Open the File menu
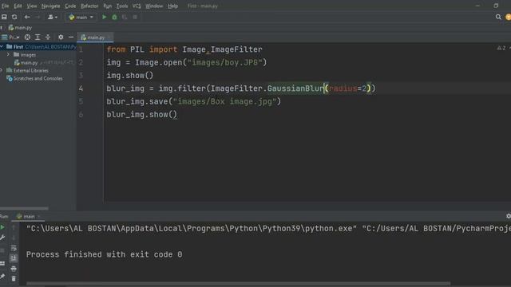The height and width of the screenshot is (287, 511). coord(6,6)
